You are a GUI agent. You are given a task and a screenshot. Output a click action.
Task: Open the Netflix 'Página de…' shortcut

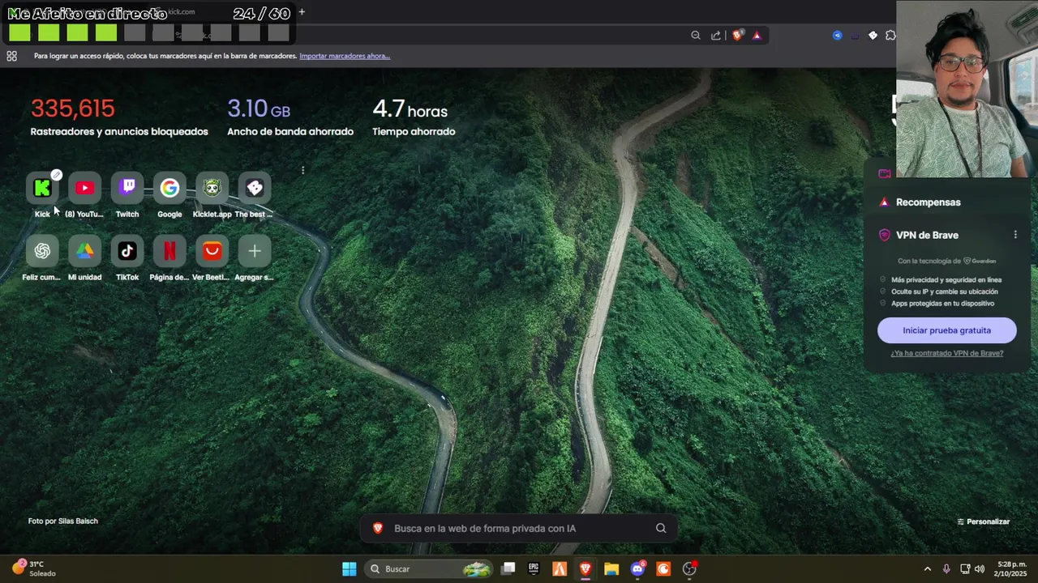tap(169, 251)
